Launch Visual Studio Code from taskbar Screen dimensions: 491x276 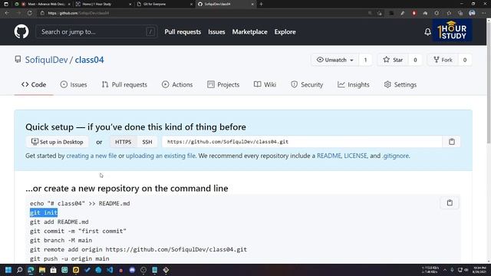[110, 270]
